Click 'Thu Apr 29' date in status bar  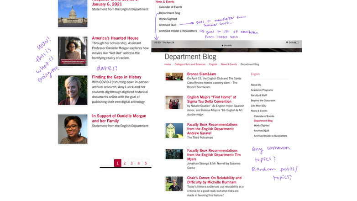coord(168,42)
